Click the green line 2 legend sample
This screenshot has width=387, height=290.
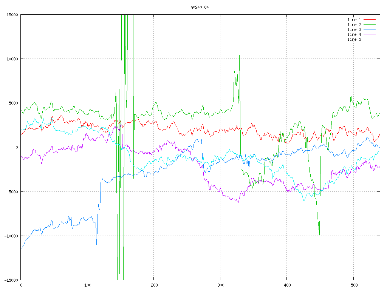click(x=370, y=25)
